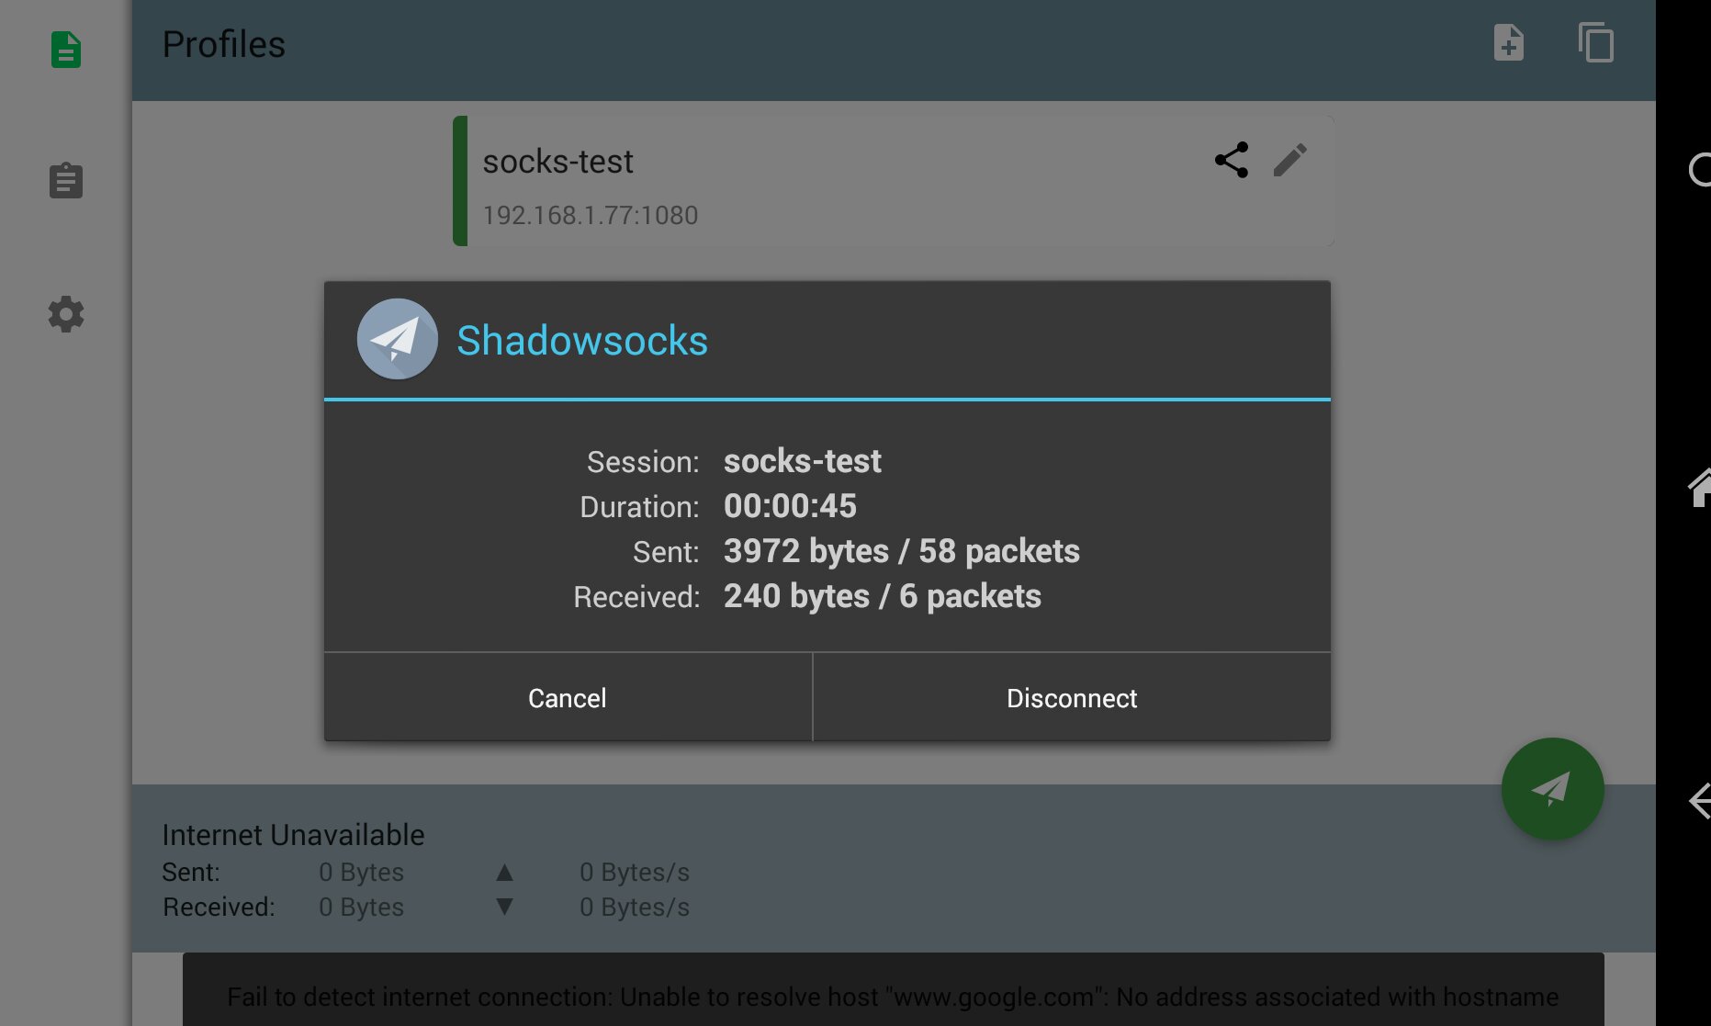The image size is (1711, 1026).
Task: Tap the Session label in the dialog
Action: click(642, 461)
